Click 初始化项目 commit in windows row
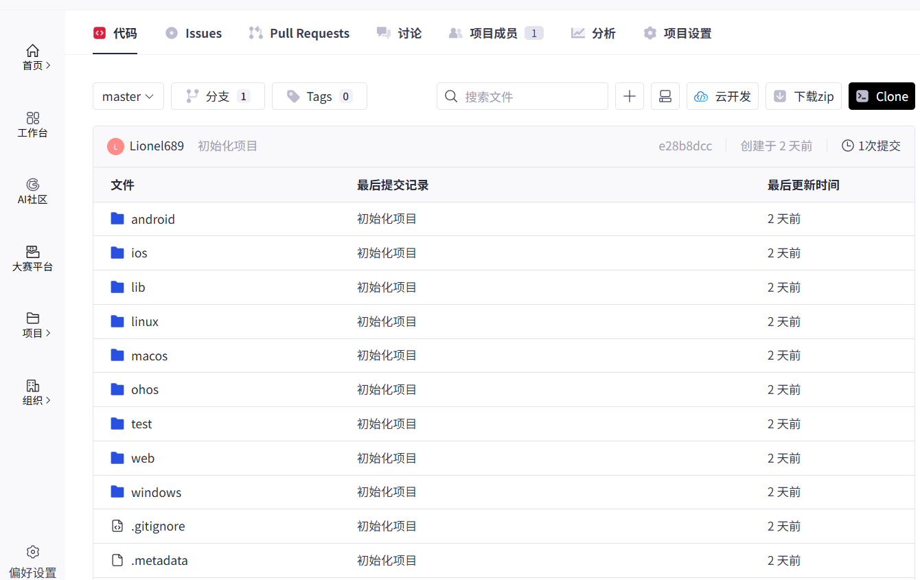 (387, 492)
